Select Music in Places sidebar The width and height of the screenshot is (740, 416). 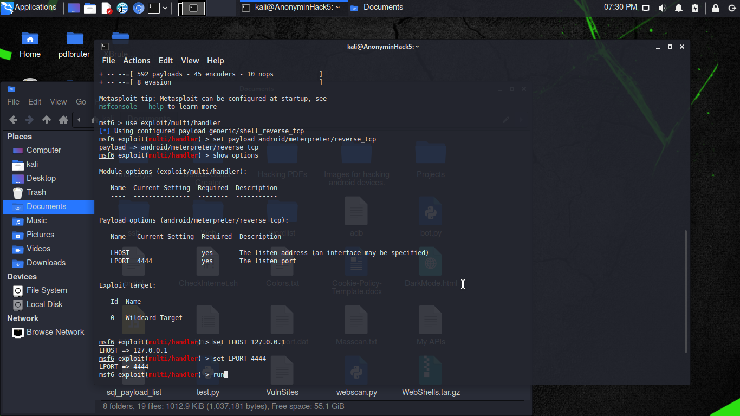tap(48, 220)
